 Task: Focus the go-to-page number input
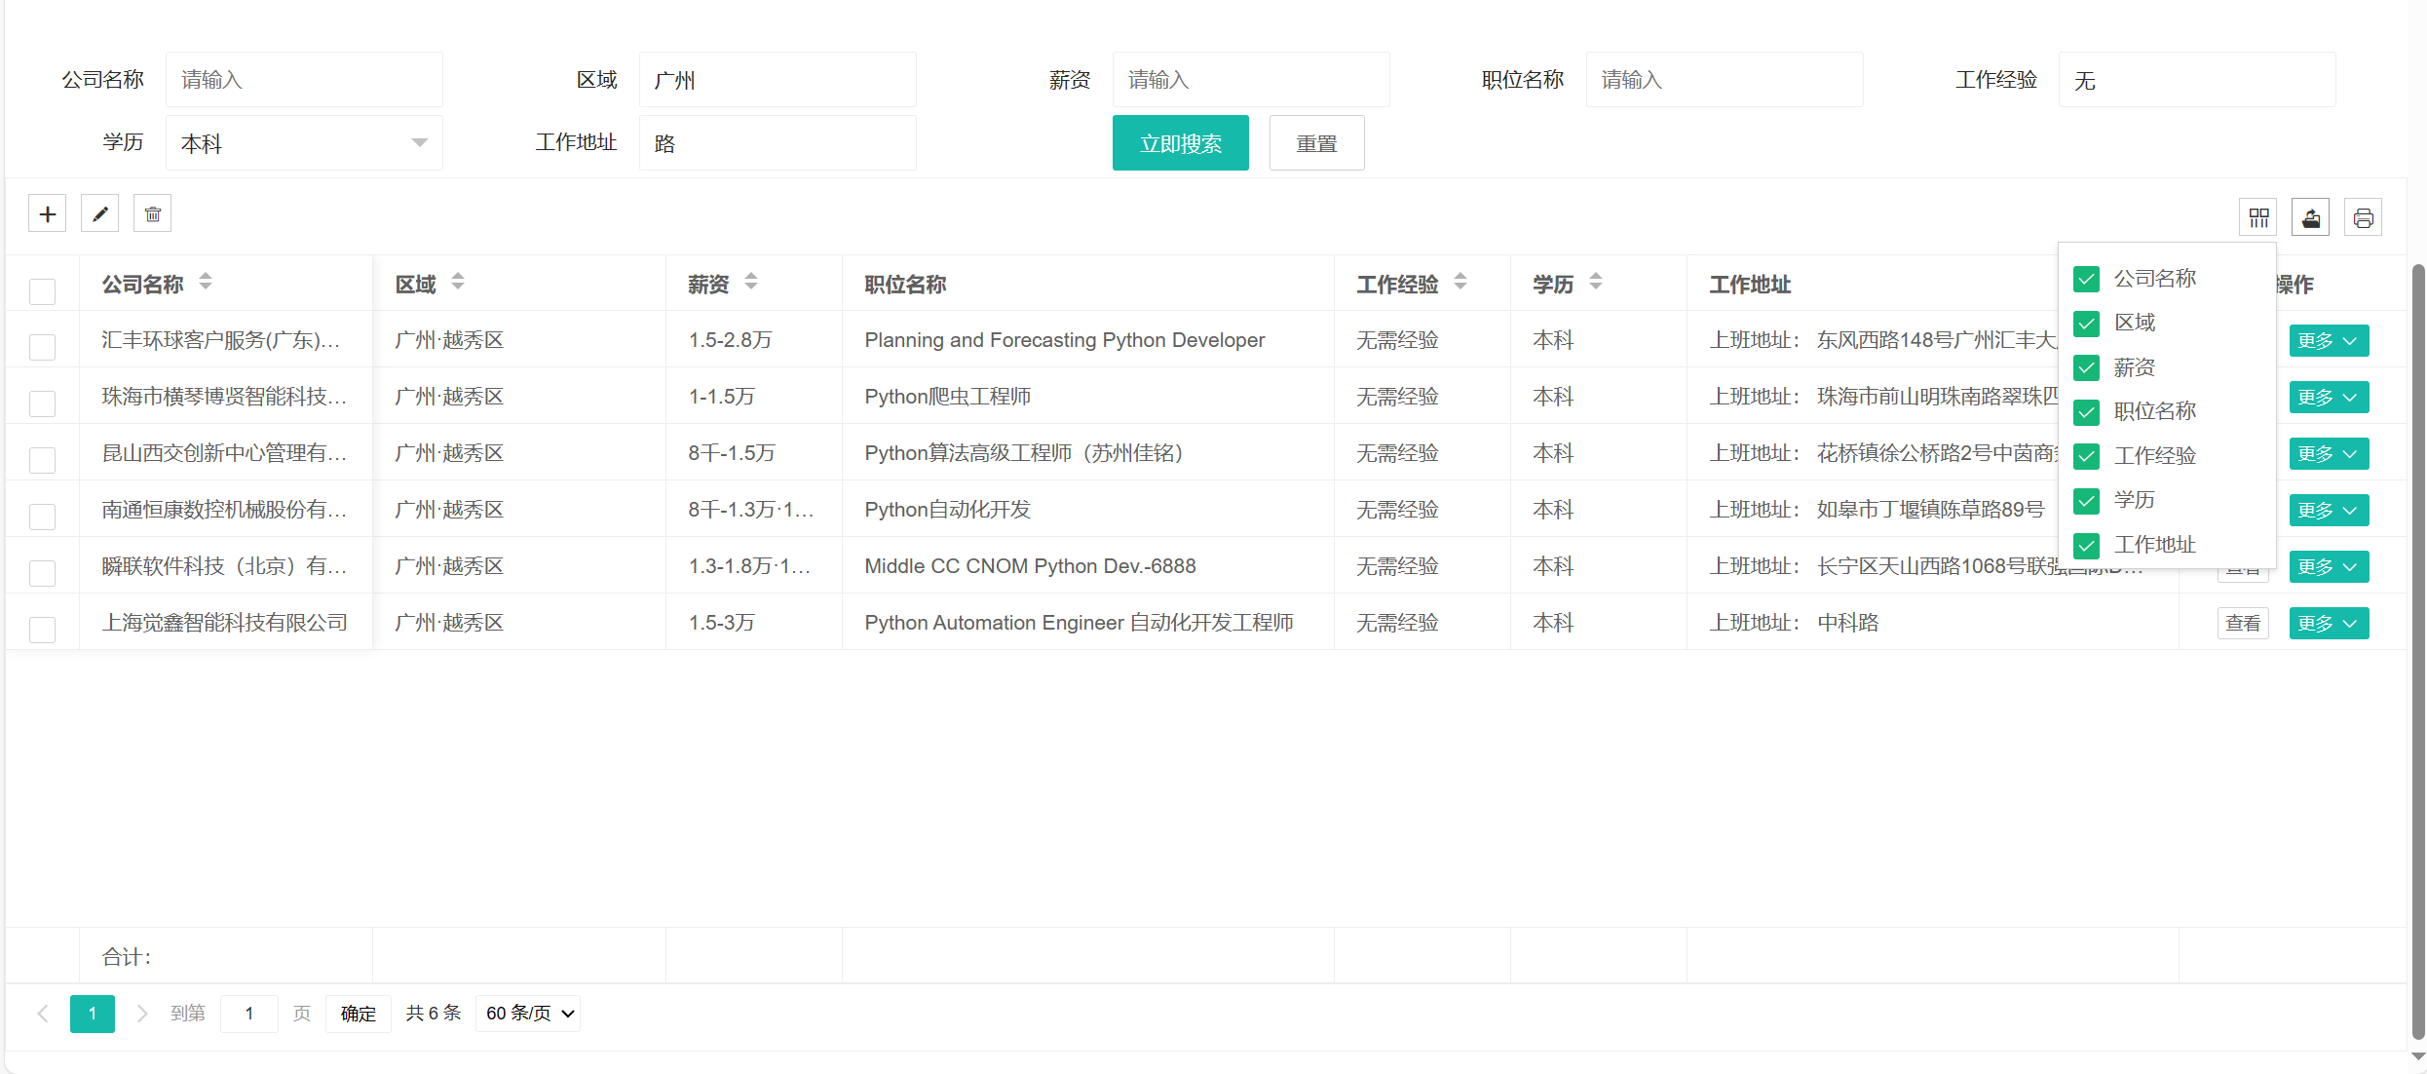pos(249,1014)
